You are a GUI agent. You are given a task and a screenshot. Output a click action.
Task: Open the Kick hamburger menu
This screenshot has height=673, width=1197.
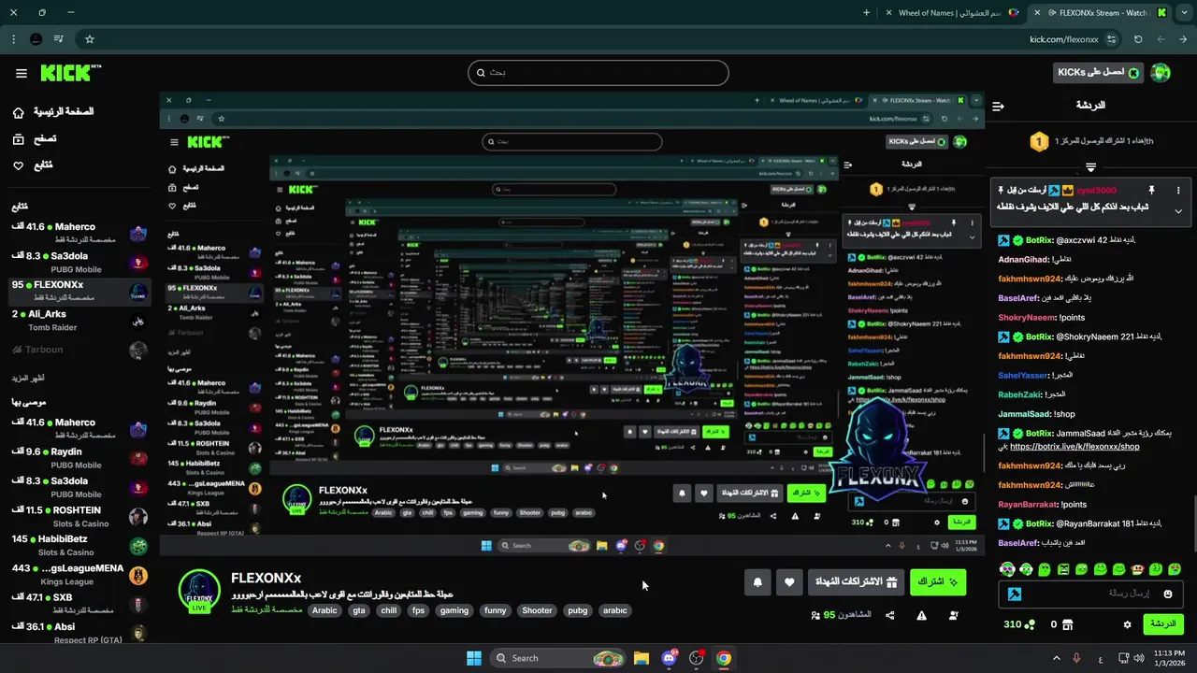click(x=22, y=73)
